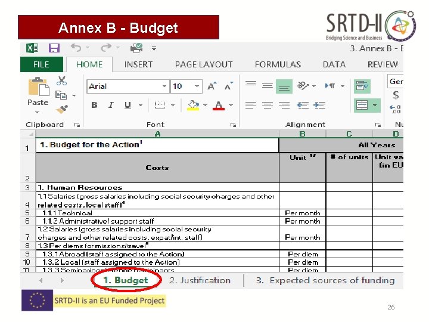Apply cell borders icon
Viewport: 429px width, 322px height.
(x=160, y=105)
